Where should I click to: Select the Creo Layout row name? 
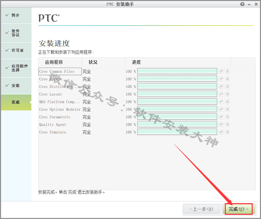(50, 94)
